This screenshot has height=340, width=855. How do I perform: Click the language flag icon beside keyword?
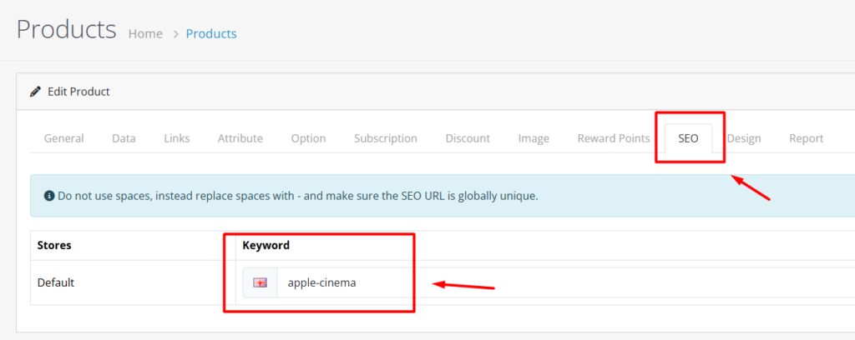coord(261,282)
